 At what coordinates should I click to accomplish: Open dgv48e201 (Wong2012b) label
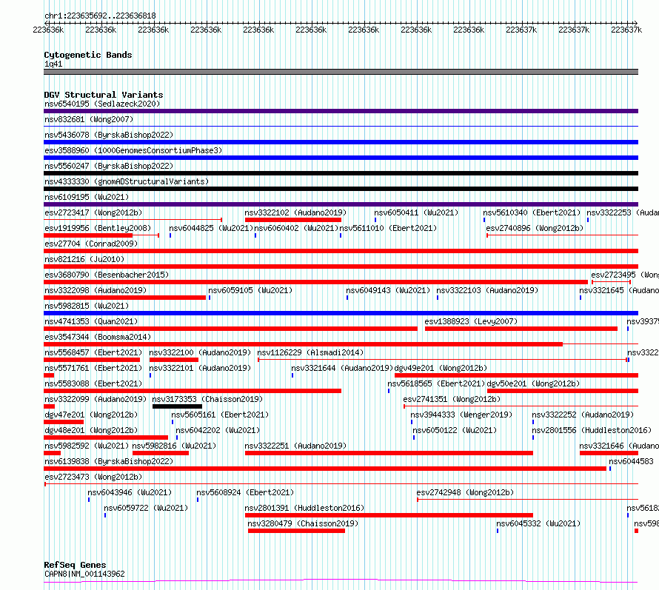pyautogui.click(x=91, y=430)
